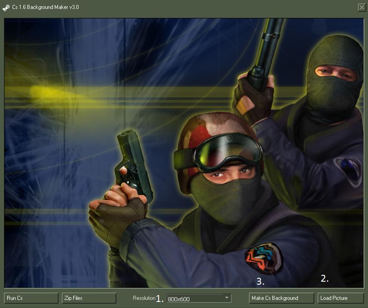
Task: Click the Zip Files button
Action: coord(89,298)
